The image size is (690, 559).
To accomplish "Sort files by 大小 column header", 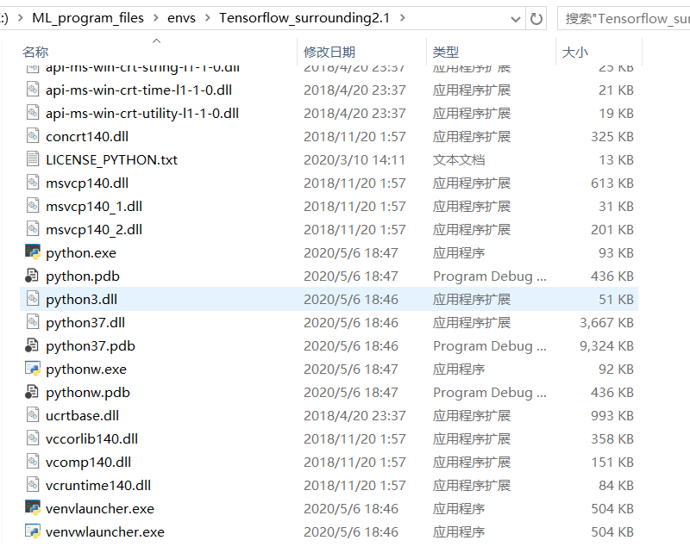I will [x=574, y=52].
